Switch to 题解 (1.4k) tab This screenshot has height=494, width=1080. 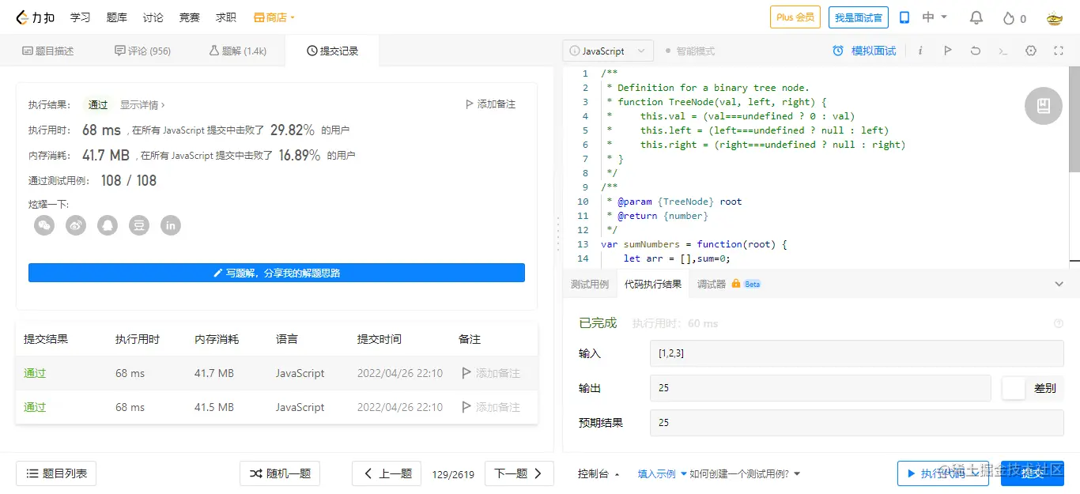[237, 51]
